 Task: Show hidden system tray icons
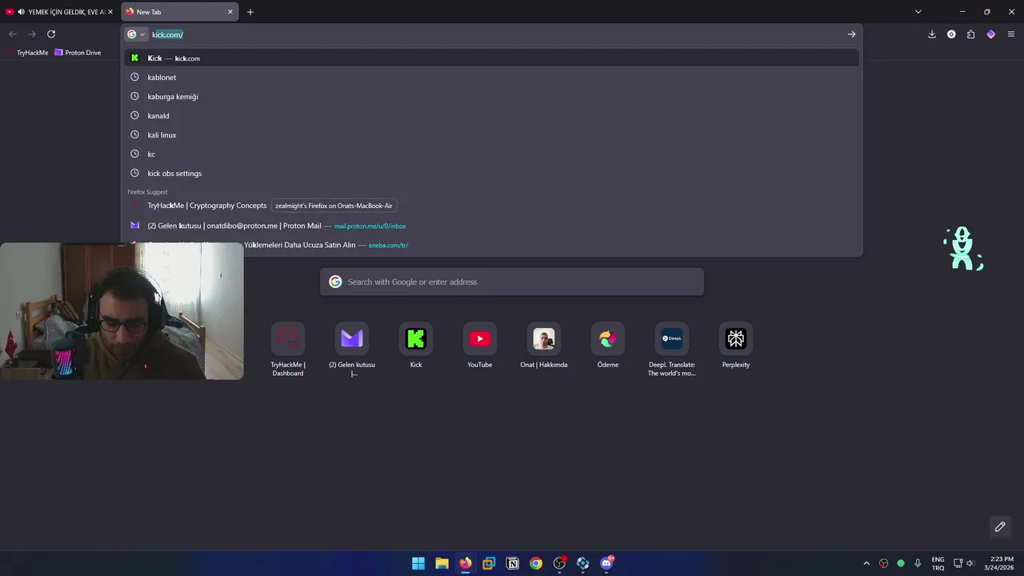click(x=866, y=563)
